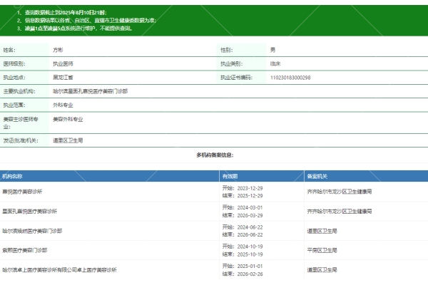Select 齐齐哈尔市龙沙区卫生健康局 in the 2024-03-01 row

pos(340,212)
